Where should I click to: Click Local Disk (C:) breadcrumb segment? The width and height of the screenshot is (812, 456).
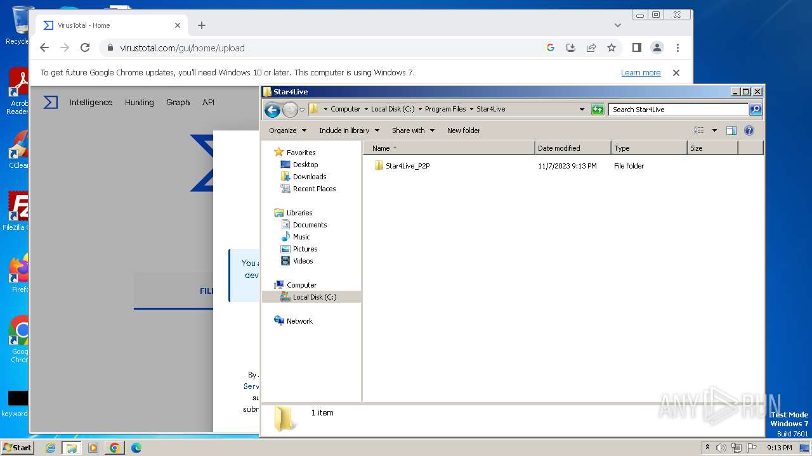coord(393,109)
